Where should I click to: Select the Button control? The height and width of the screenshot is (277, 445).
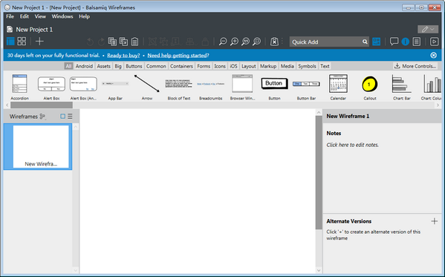tap(274, 87)
